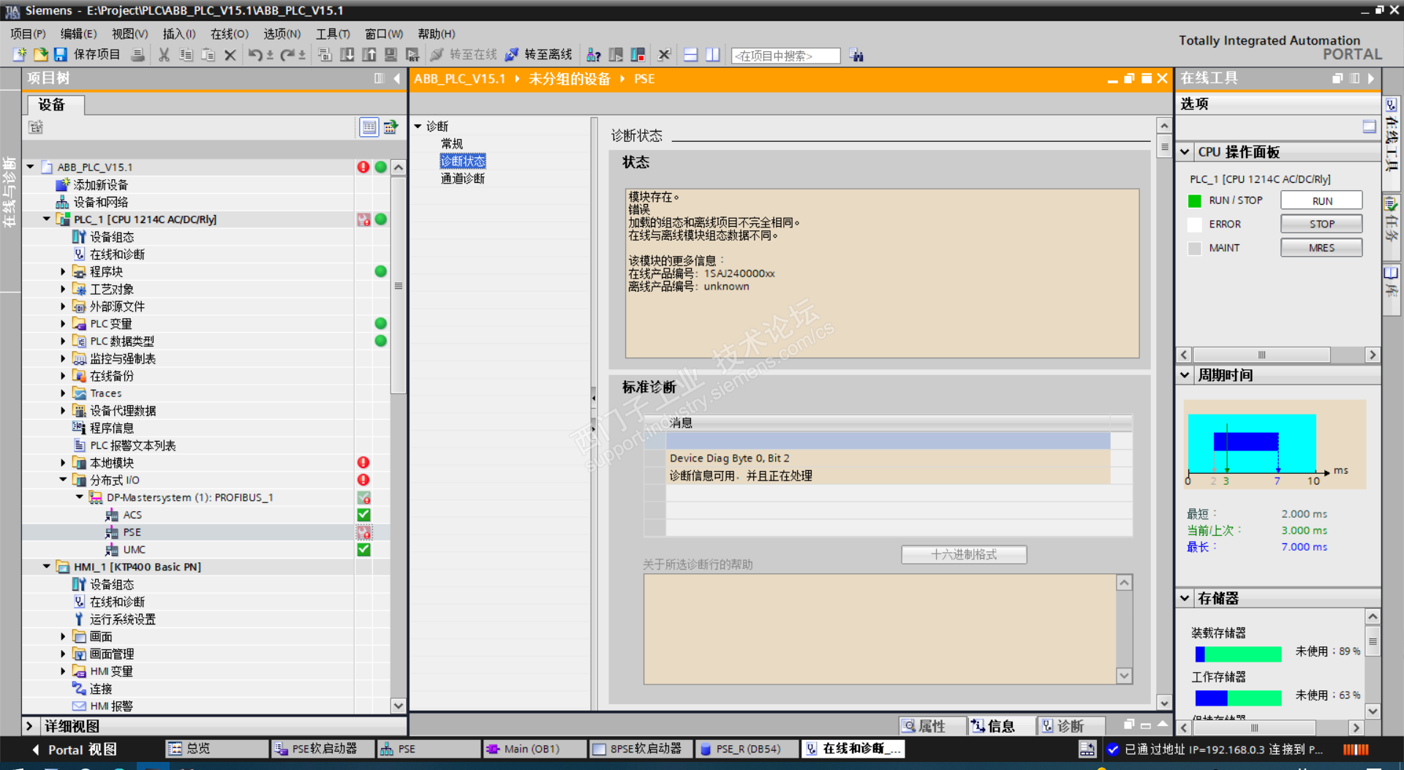Screen dimensions: 1404x770
Task: Click the Cut scissors icon
Action: 164,55
